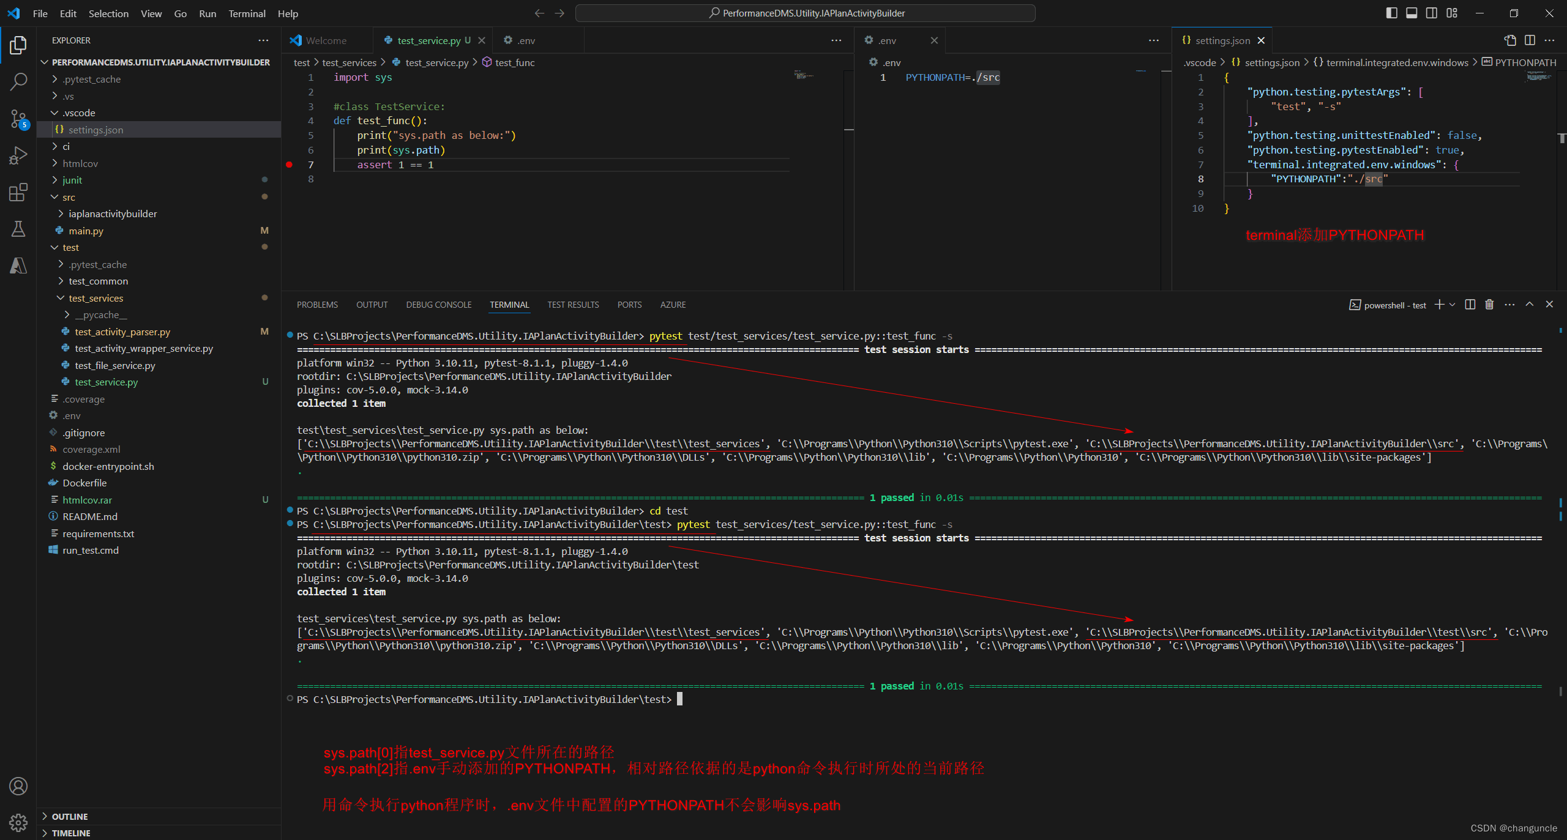Image resolution: width=1567 pixels, height=840 pixels.
Task: Expand the OUTLINE section
Action: point(69,816)
